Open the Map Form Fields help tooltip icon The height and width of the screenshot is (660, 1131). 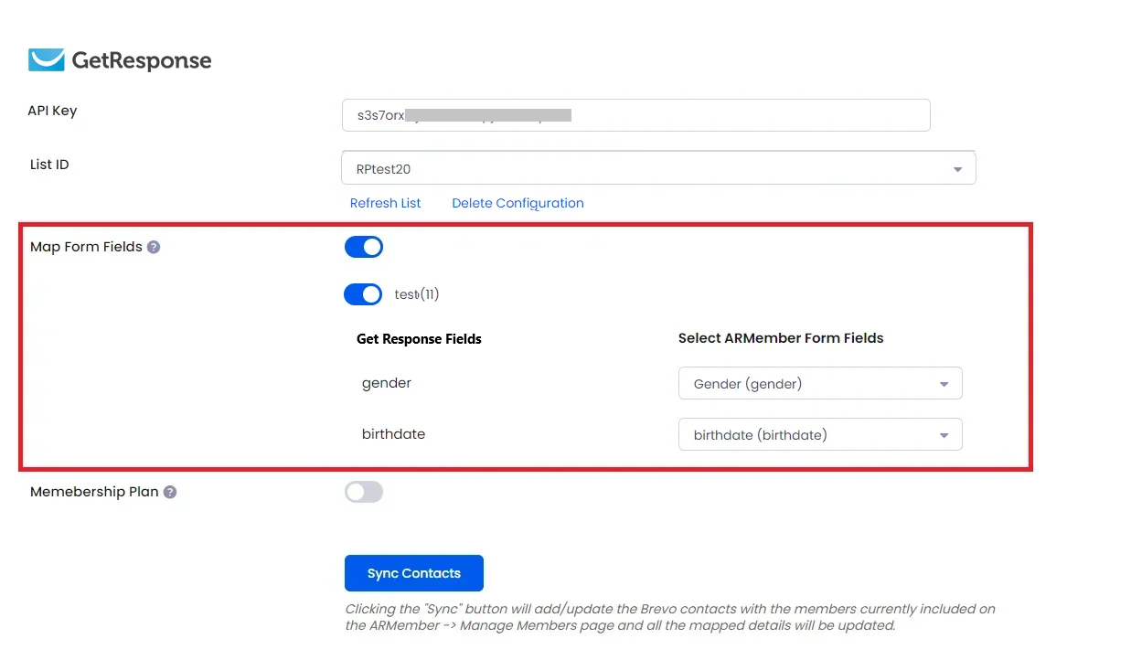click(154, 247)
